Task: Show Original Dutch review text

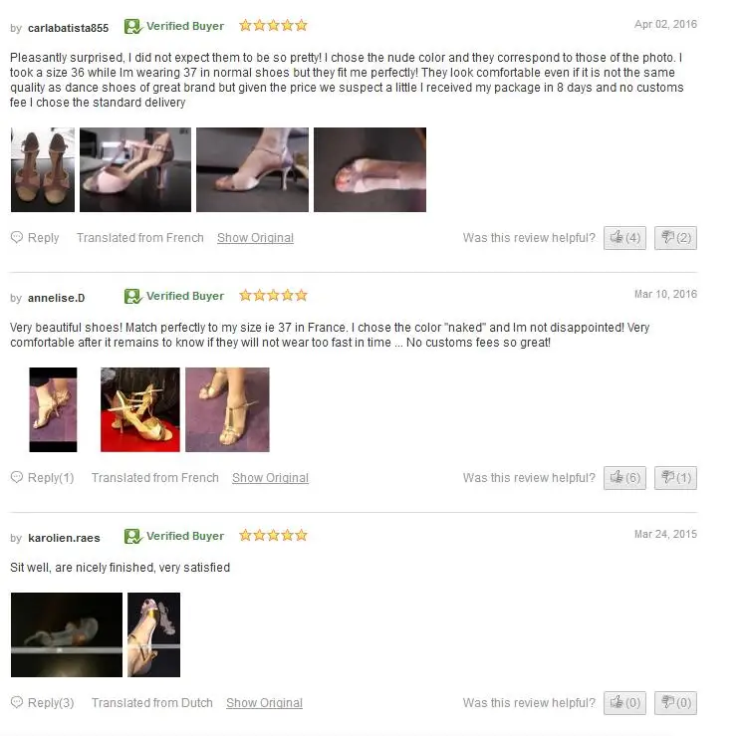Action: tap(264, 703)
